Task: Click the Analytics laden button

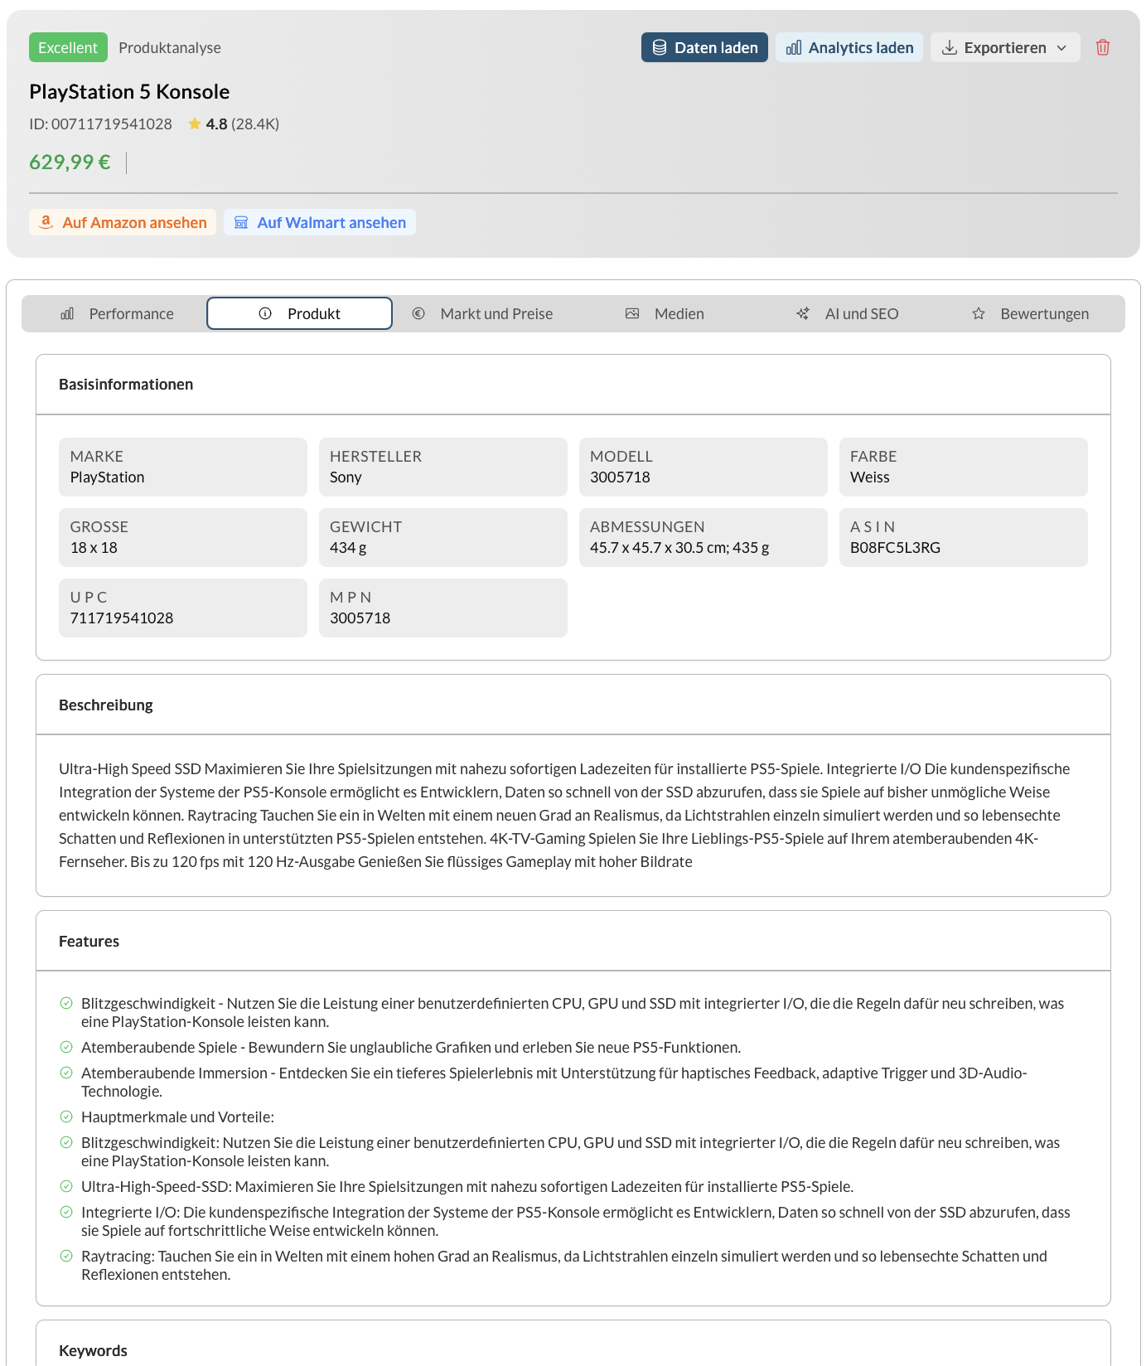Action: 849,47
